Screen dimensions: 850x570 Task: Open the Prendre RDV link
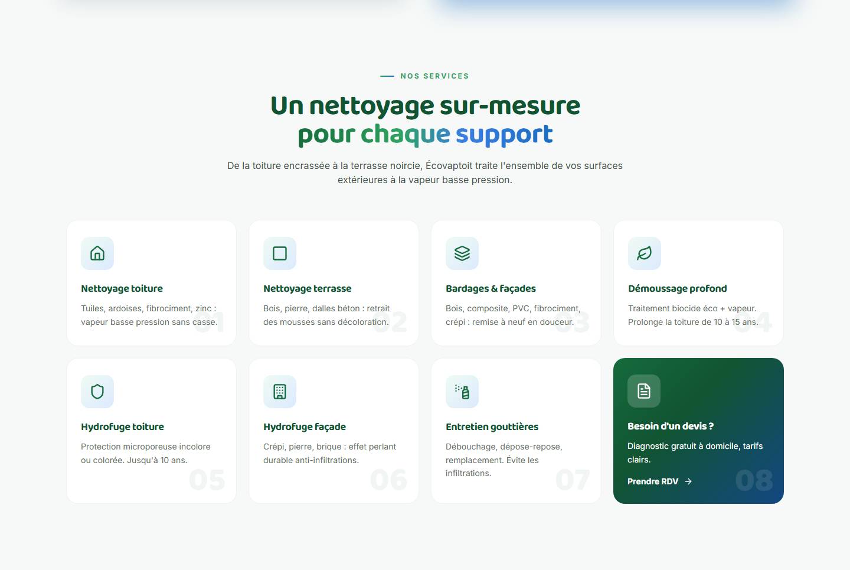pyautogui.click(x=659, y=481)
